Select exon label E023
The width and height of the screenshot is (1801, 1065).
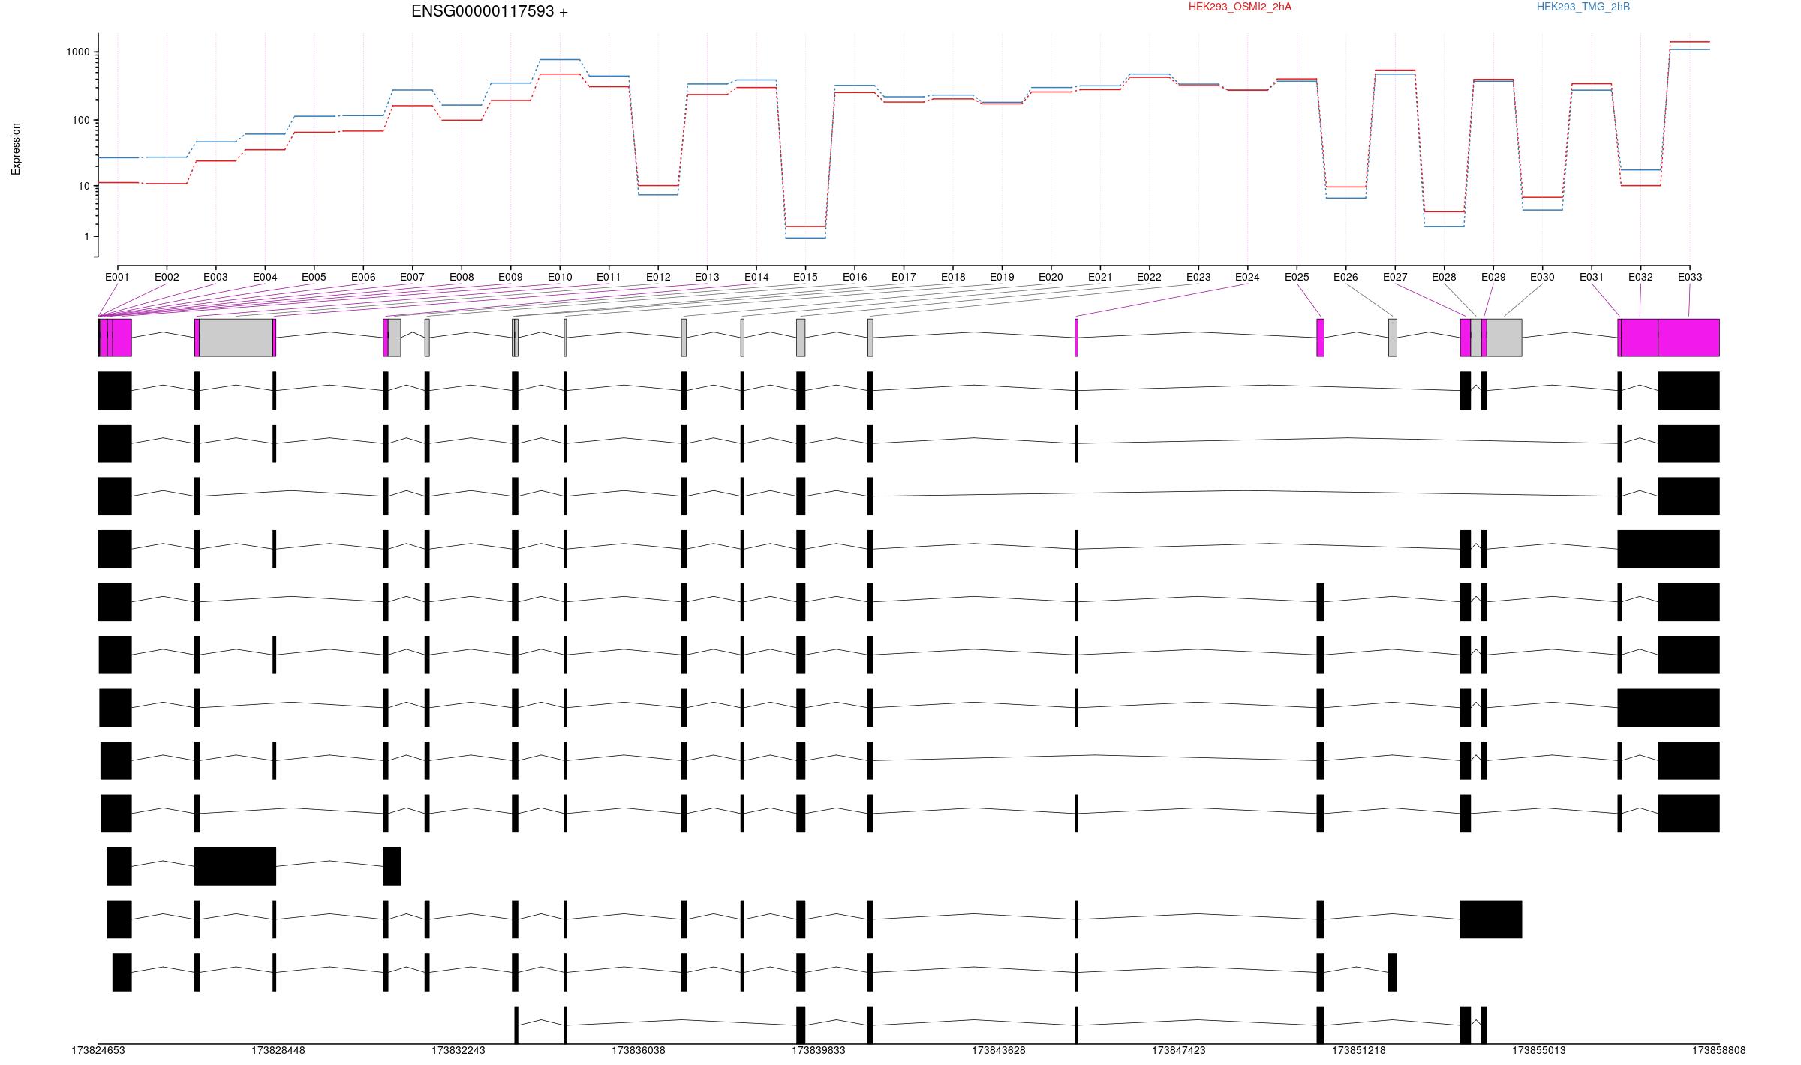coord(1198,277)
